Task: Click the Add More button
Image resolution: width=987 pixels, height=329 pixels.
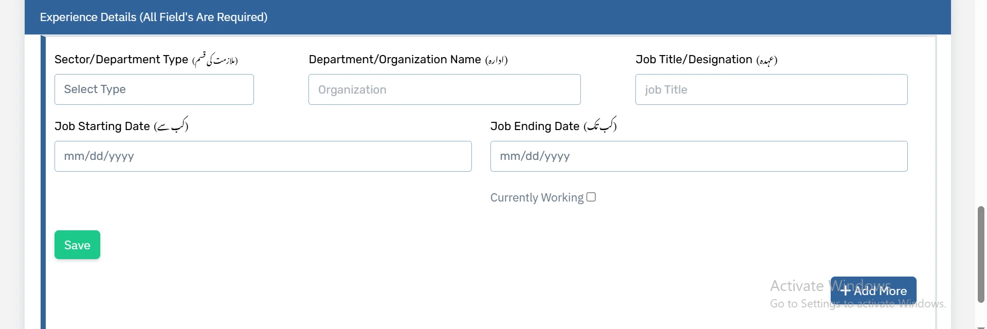Action: coord(873,290)
